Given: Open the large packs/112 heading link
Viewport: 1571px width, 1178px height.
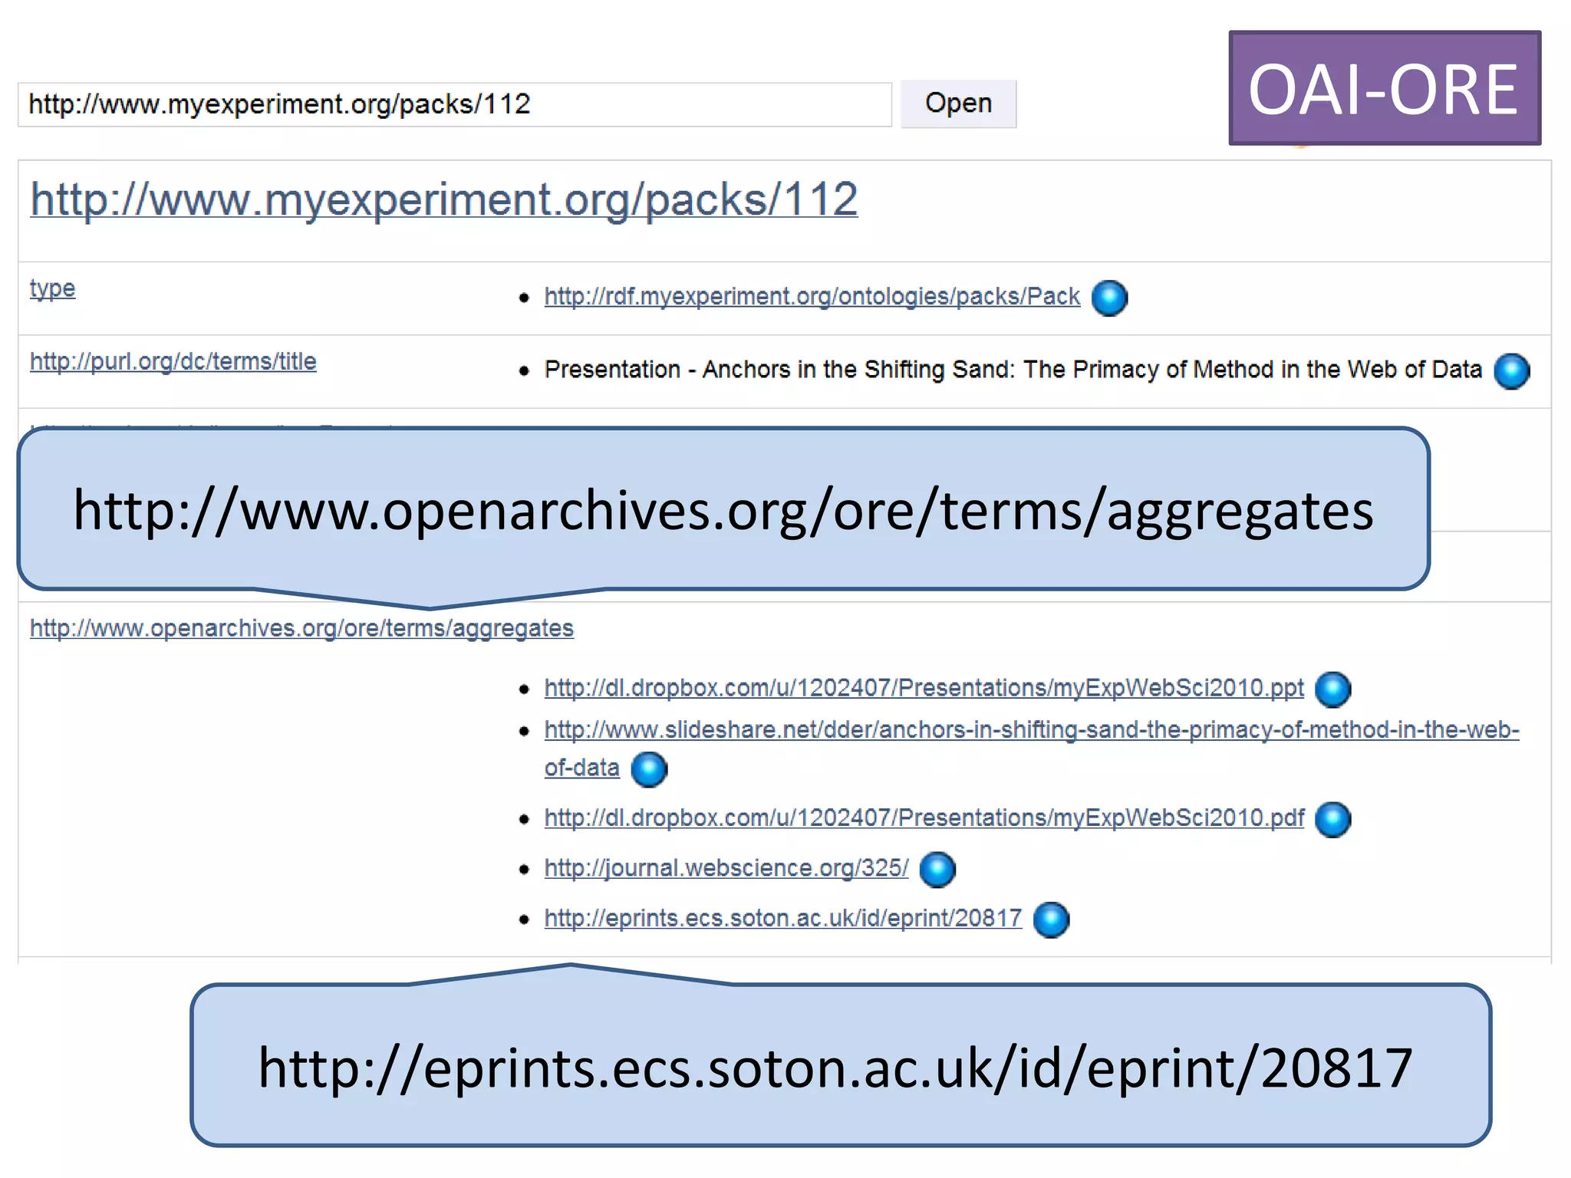Looking at the screenshot, I should pos(444,199).
